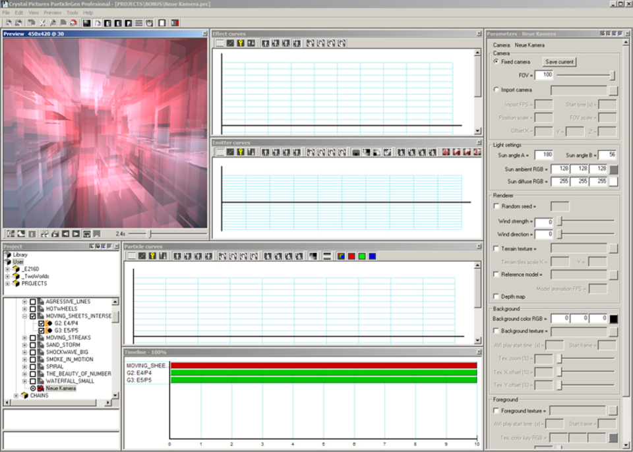Collapse the MOVING_SHEETS_INTERSE tree item
The height and width of the screenshot is (452, 633).
tap(24, 316)
